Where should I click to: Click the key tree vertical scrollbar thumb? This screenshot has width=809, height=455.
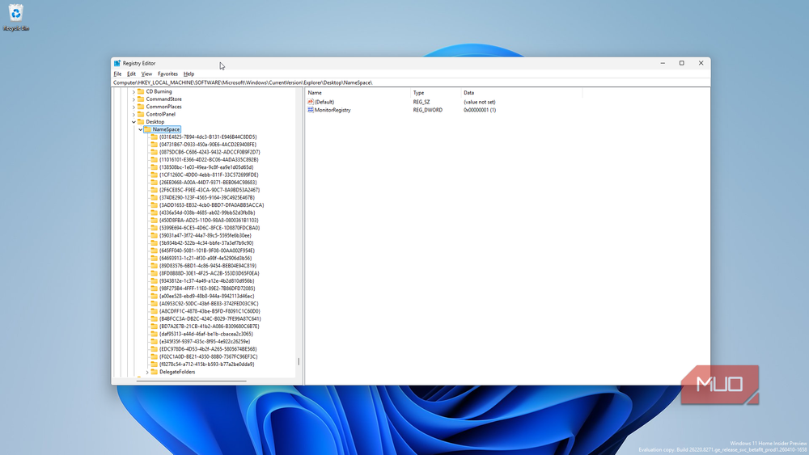tap(299, 362)
